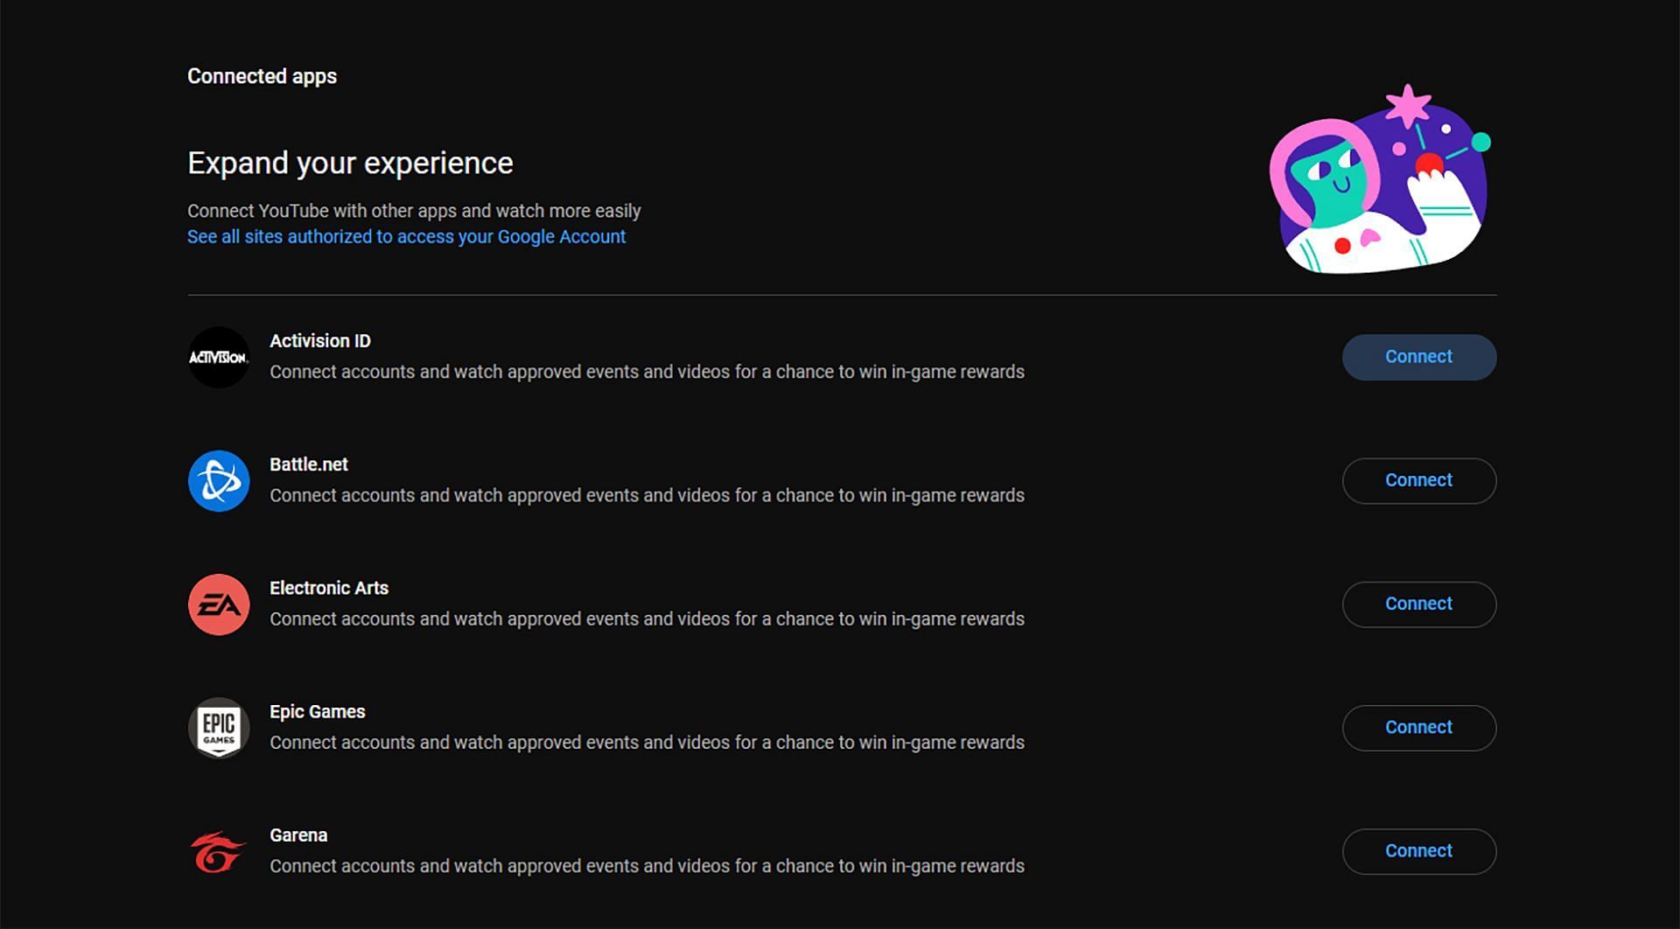This screenshot has width=1680, height=929.
Task: Click the description under Electronic Arts
Action: pyautogui.click(x=647, y=618)
